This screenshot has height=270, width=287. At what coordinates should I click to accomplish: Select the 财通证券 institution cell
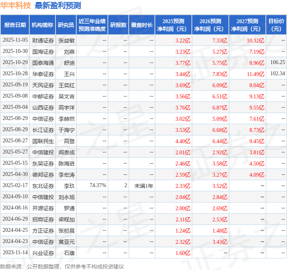pos(43,40)
